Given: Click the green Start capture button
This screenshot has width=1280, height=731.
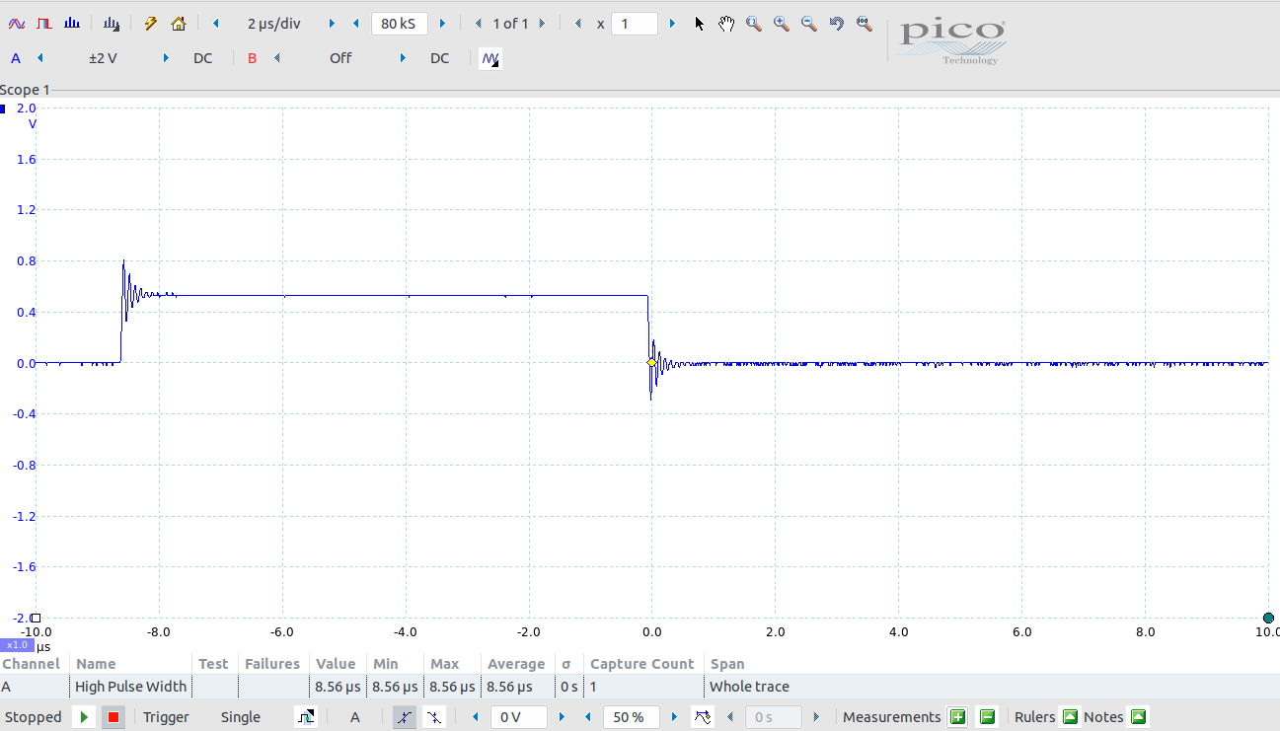Looking at the screenshot, I should point(84,717).
